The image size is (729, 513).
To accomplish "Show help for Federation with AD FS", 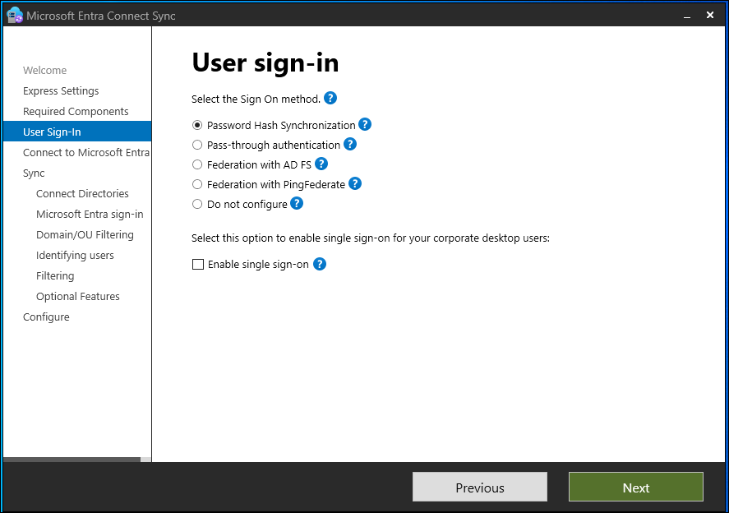I will click(x=321, y=164).
